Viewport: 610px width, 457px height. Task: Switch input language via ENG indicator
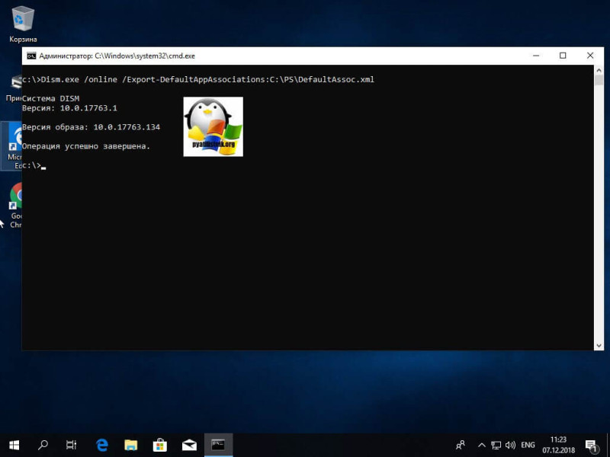point(528,445)
